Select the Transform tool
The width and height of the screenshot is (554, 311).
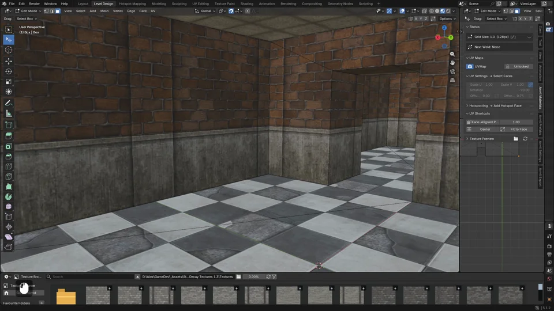point(9,92)
